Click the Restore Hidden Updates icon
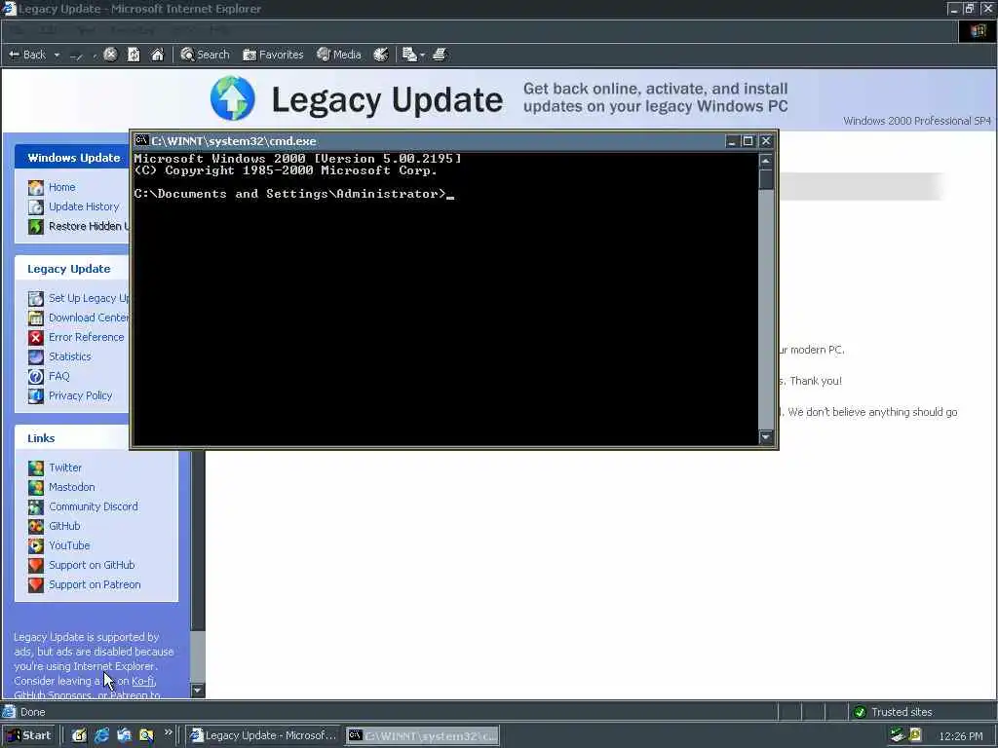 [36, 226]
